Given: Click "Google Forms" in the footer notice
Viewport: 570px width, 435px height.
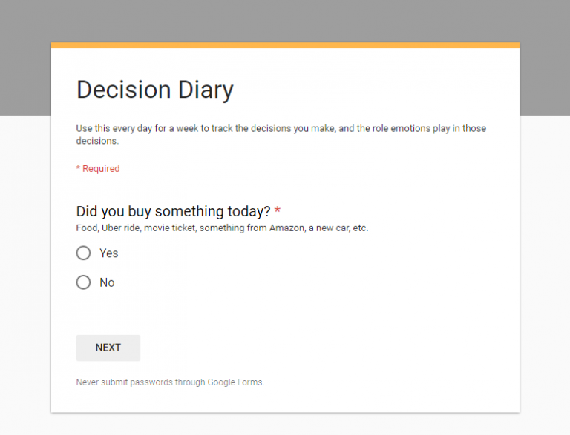Looking at the screenshot, I should [235, 382].
